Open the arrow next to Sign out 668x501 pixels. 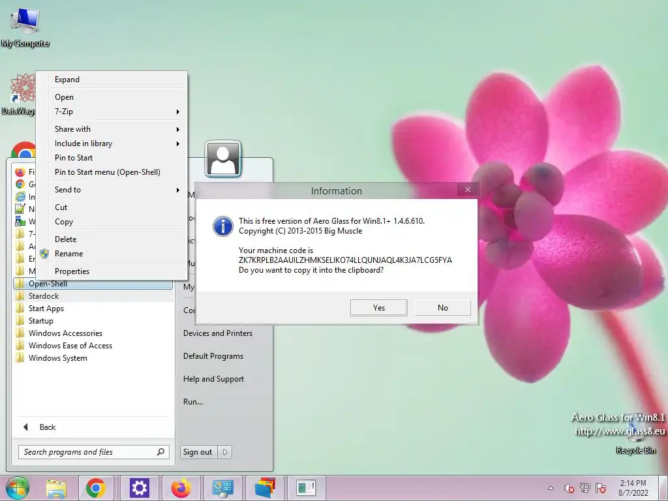click(x=224, y=452)
